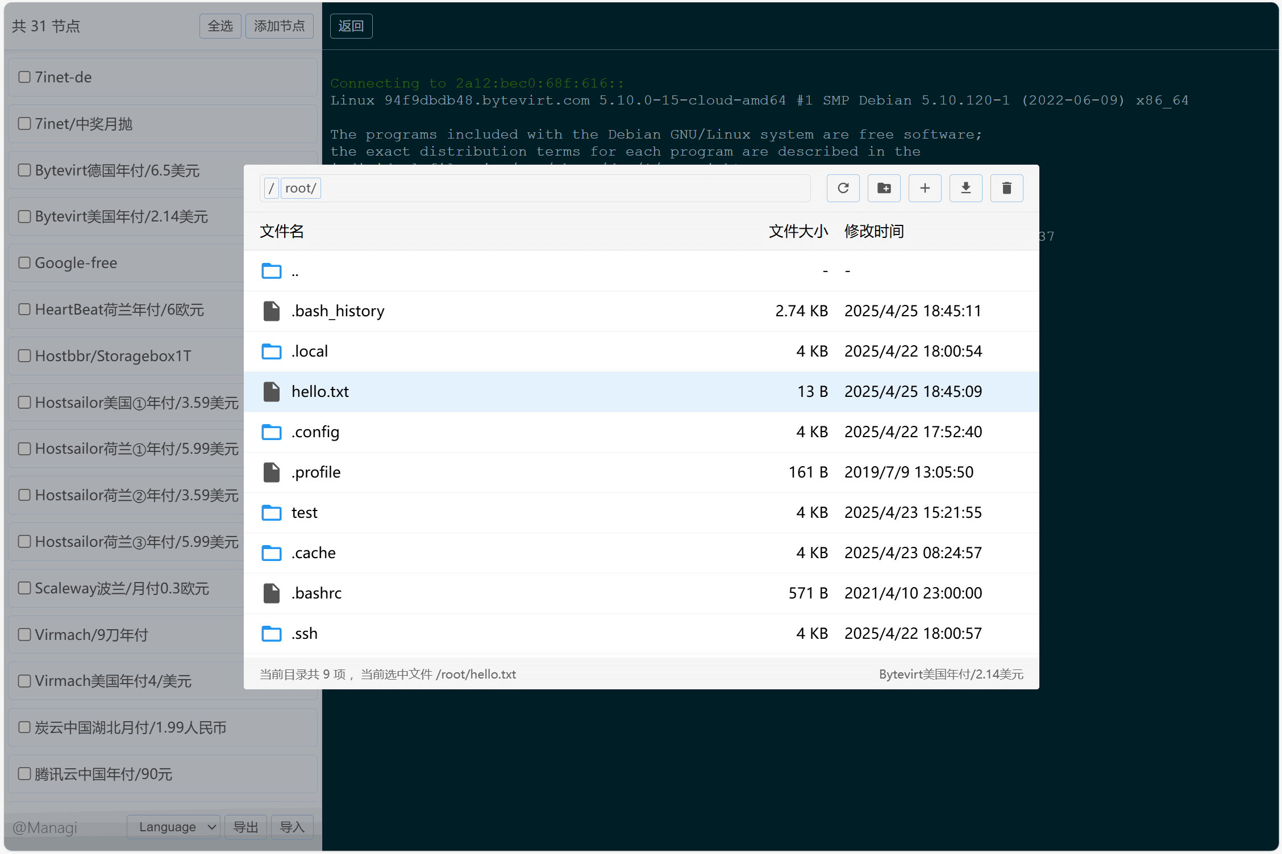This screenshot has height=854, width=1282.
Task: Open the test folder
Action: 305,512
